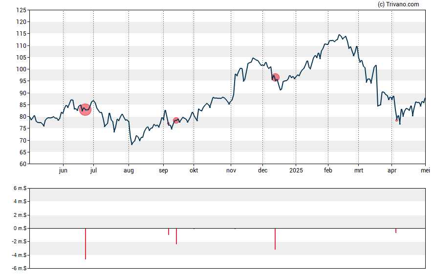434x276 pixels.
Task: Click the '125' price axis label
Action: click(22, 10)
